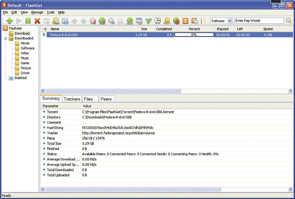Click the greyed-out move up arrow

74,21
